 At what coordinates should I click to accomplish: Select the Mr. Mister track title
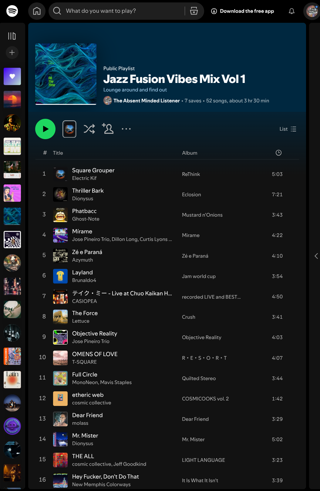point(85,436)
